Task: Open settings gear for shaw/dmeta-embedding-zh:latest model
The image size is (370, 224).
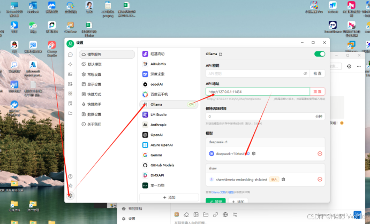Action: (x=283, y=179)
